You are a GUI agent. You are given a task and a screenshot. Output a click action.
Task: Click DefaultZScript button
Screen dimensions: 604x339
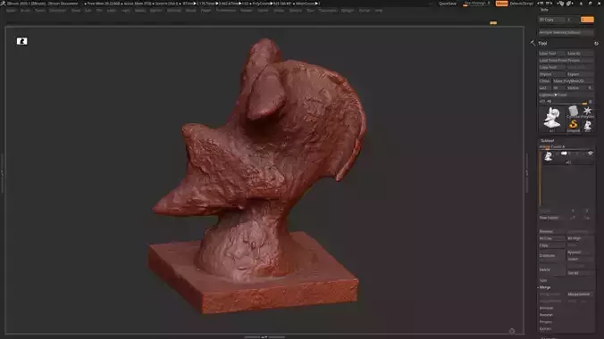(522, 4)
